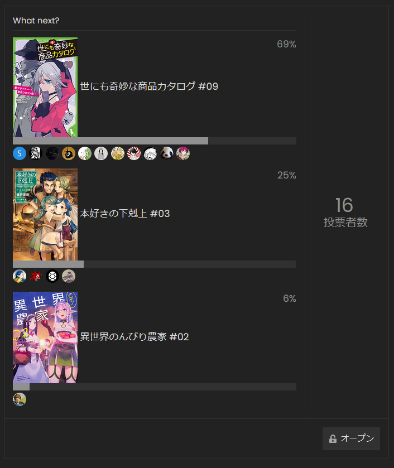Click the 69% vote progress bar

pos(155,141)
